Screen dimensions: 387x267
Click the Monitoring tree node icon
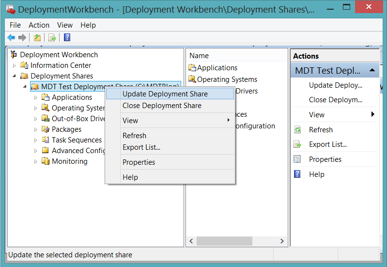coord(46,161)
